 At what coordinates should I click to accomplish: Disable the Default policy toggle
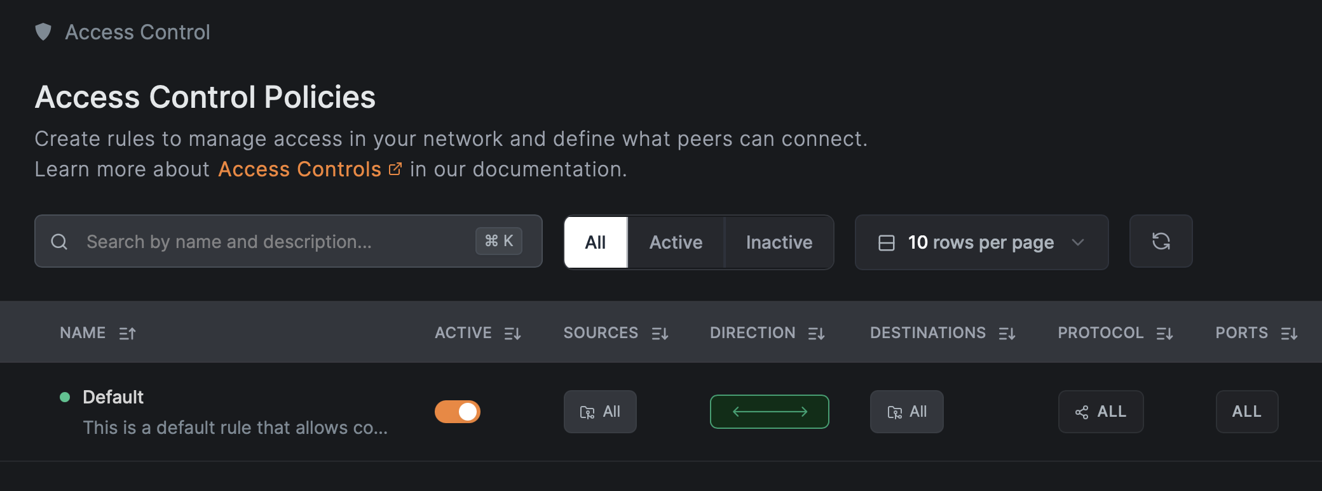[x=458, y=412]
